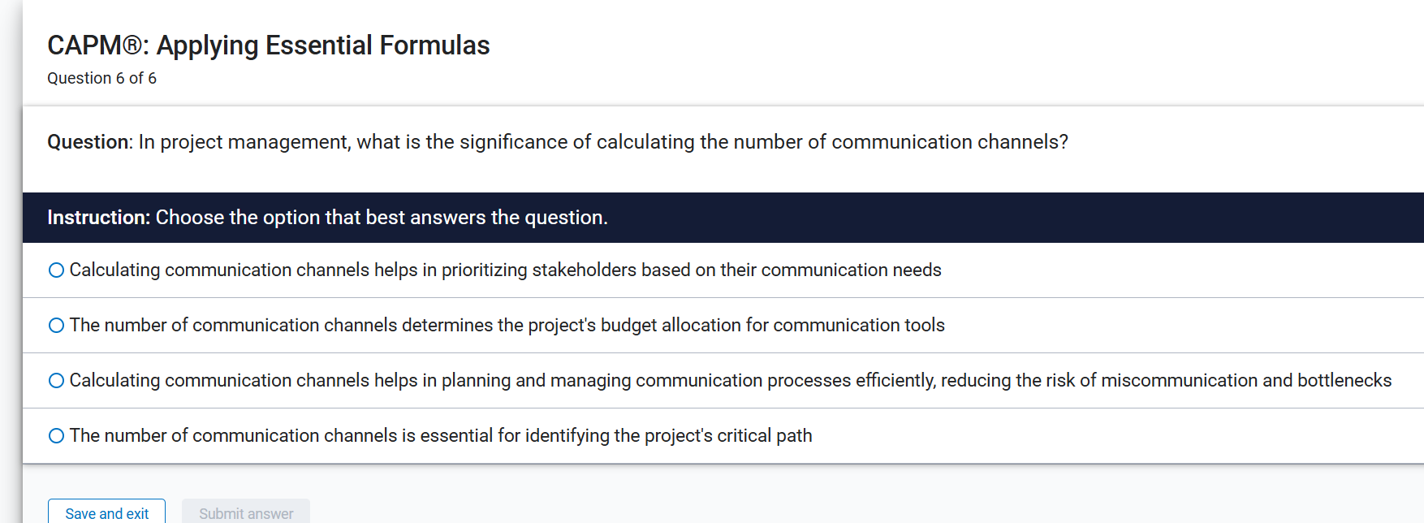Choose the budget allocation radio button
The image size is (1424, 523).
pos(56,325)
